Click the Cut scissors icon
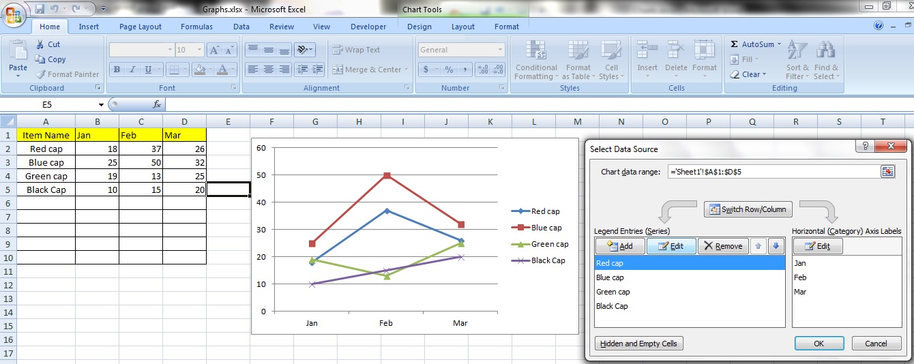The width and height of the screenshot is (914, 364). point(41,44)
